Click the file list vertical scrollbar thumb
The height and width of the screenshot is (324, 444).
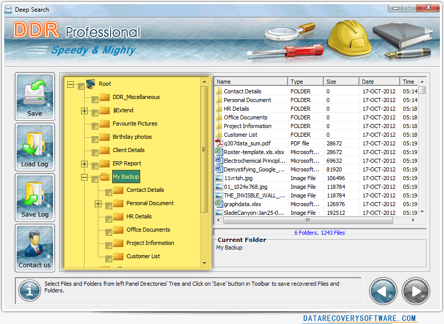click(422, 90)
